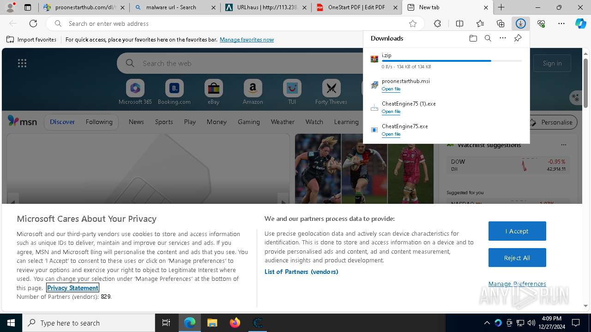Switch to OneStart PDF tab
Viewport: 591px width, 332px height.
point(356,7)
